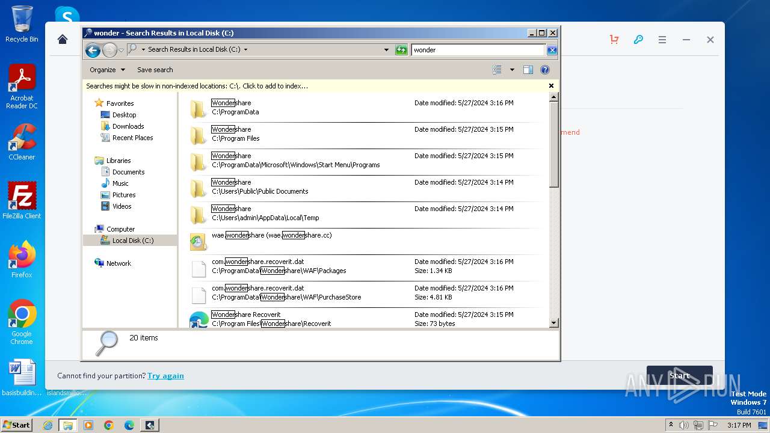Open the Documents library
The image size is (770, 433).
128,172
